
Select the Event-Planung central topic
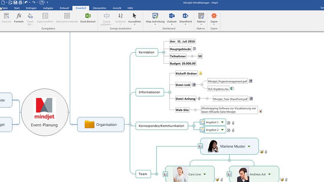click(x=45, y=112)
